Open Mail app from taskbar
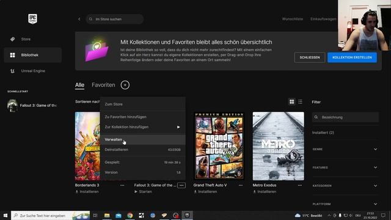 [x=119, y=216]
